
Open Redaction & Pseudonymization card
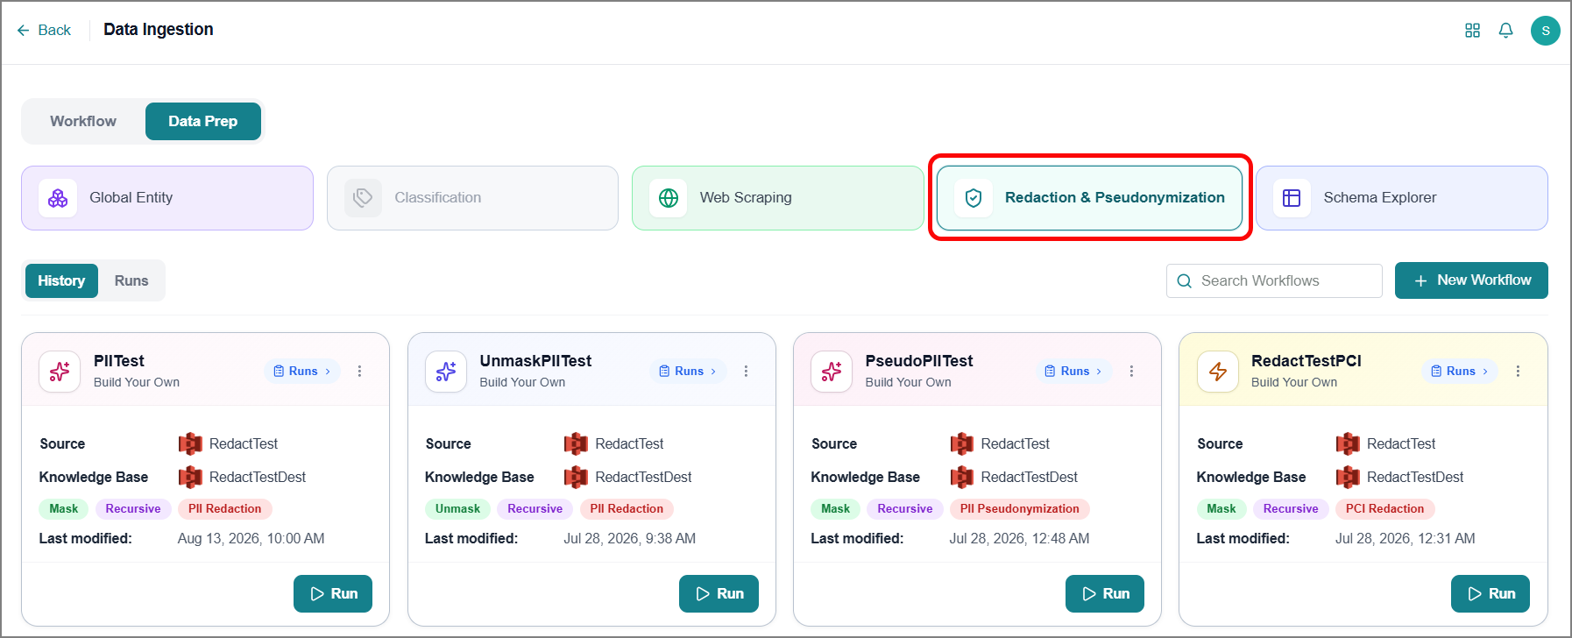tap(1089, 198)
